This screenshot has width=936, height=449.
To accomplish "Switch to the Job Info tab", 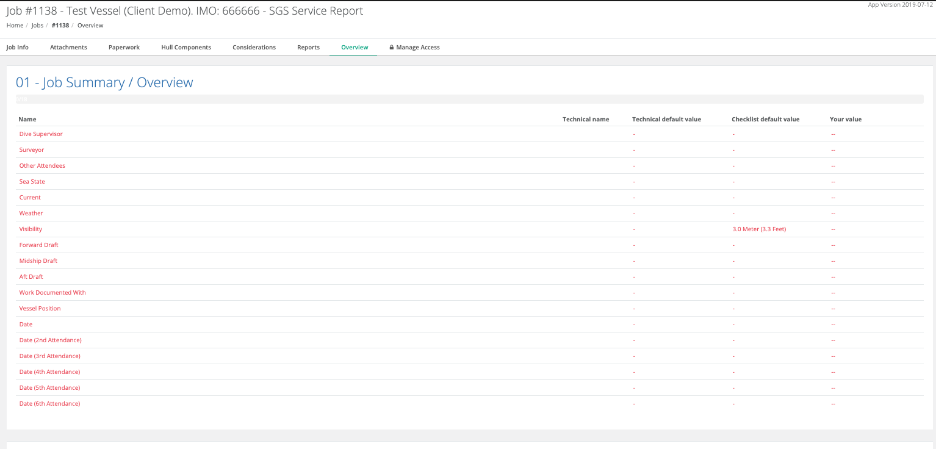I will pos(17,47).
